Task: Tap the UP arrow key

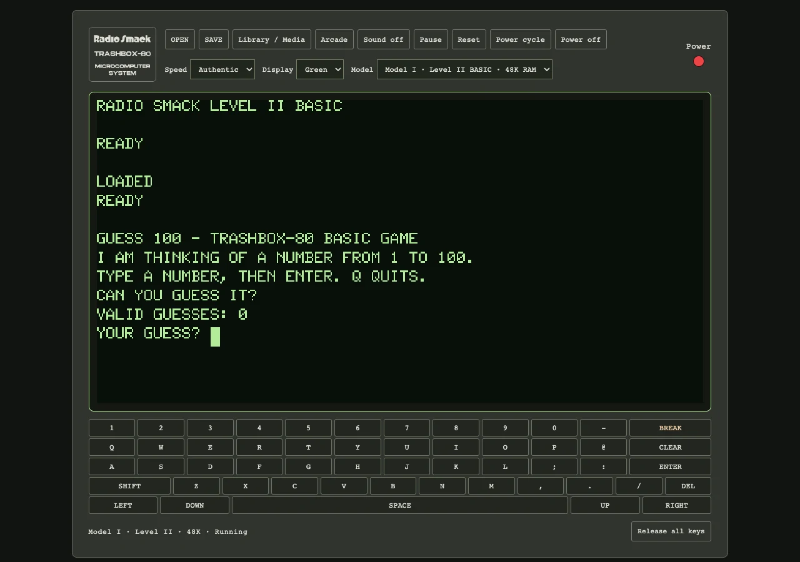Action: click(x=605, y=505)
